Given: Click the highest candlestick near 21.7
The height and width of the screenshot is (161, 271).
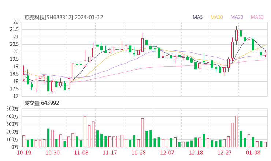Looking at the screenshot, I should [x=237, y=35].
